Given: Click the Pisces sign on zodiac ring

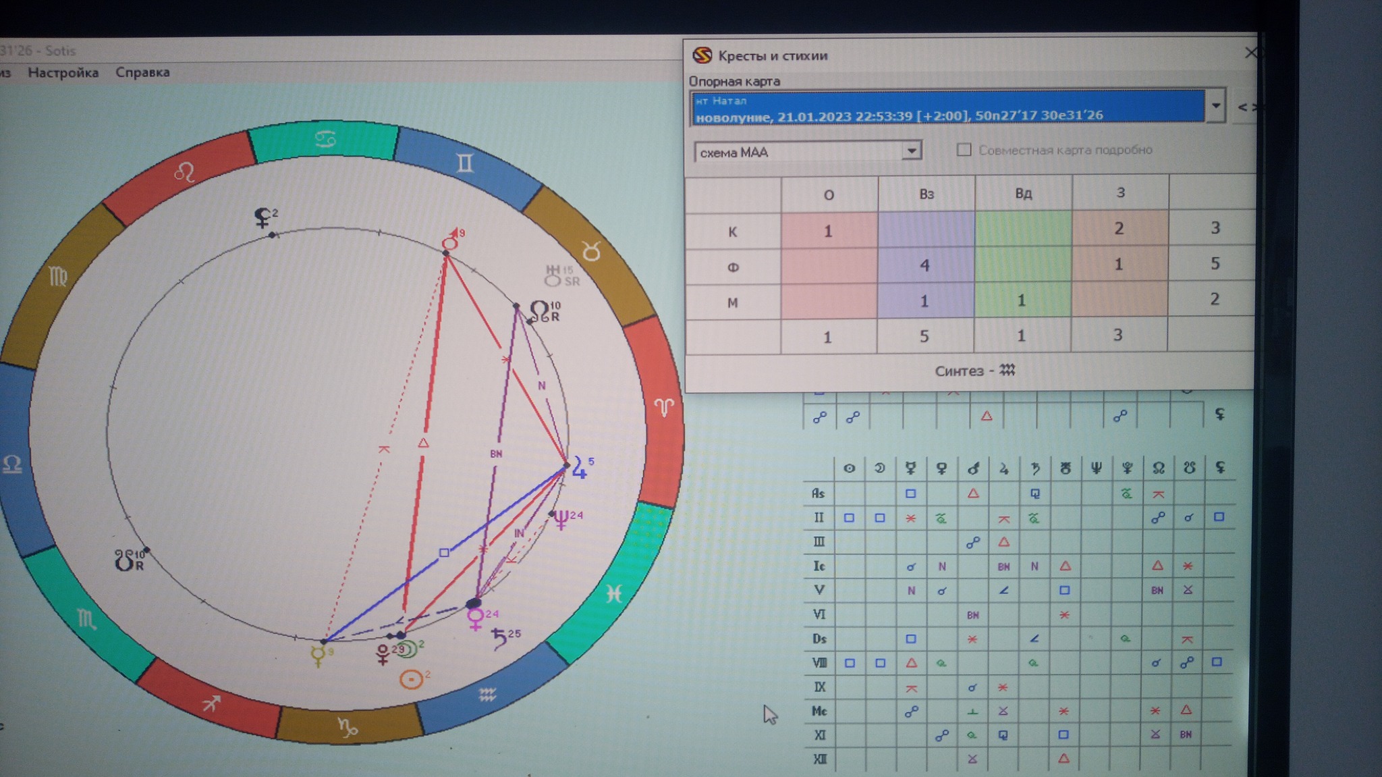Looking at the screenshot, I should coord(613,593).
